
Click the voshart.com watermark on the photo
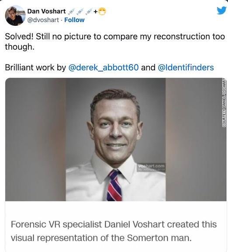pos(151,166)
